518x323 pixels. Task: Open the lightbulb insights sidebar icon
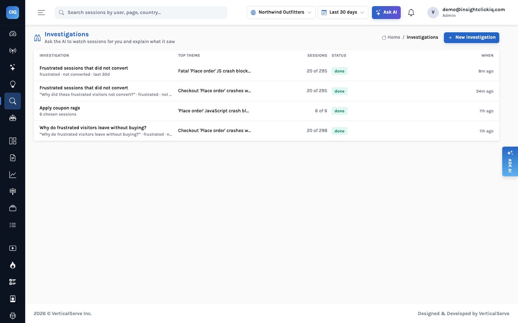tap(13, 84)
